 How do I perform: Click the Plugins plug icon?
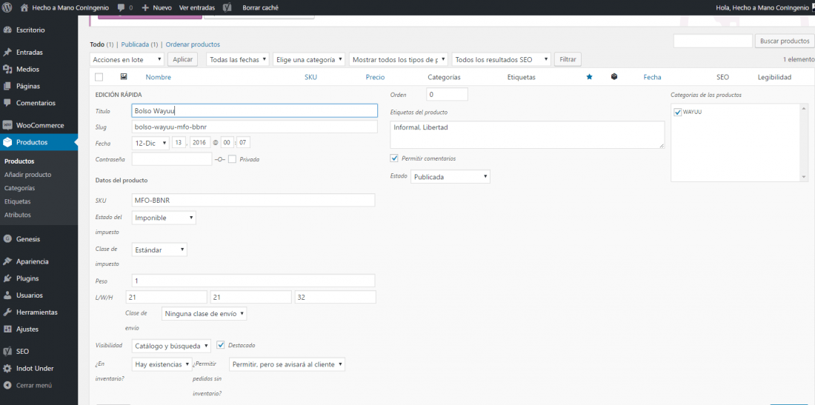pos(7,278)
